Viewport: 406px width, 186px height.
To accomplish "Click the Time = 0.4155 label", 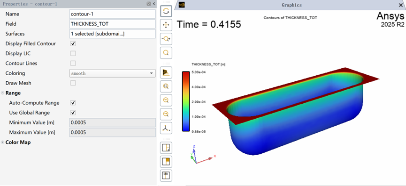I will [x=209, y=24].
